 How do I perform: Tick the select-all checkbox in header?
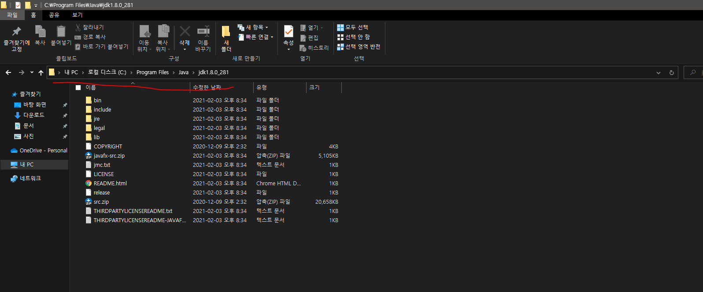click(78, 87)
